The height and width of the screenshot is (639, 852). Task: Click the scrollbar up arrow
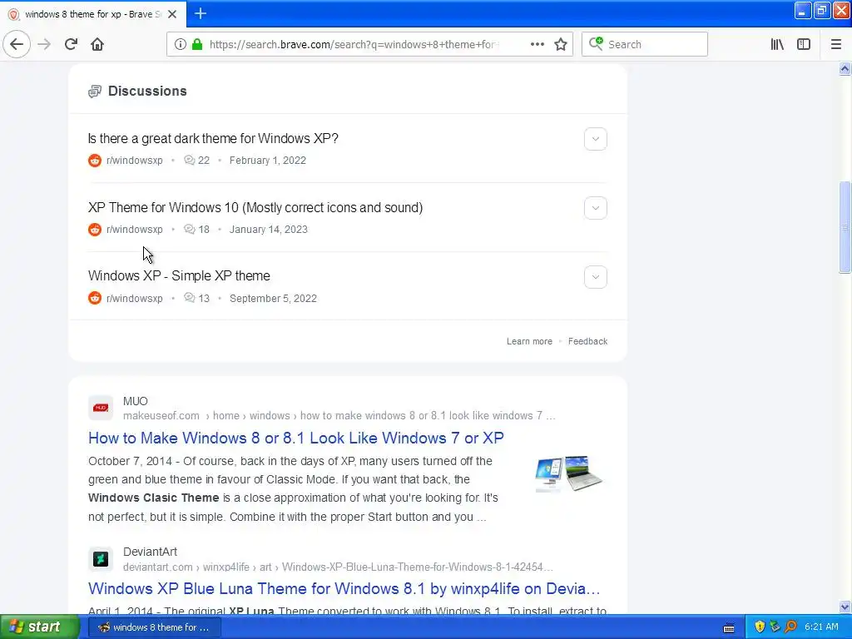pyautogui.click(x=845, y=68)
